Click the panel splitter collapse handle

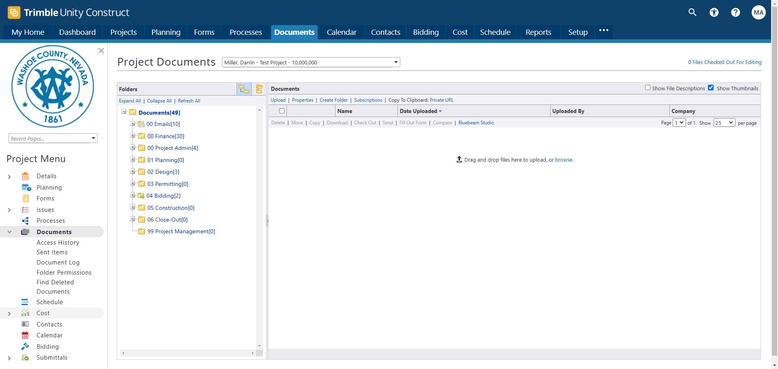click(267, 221)
